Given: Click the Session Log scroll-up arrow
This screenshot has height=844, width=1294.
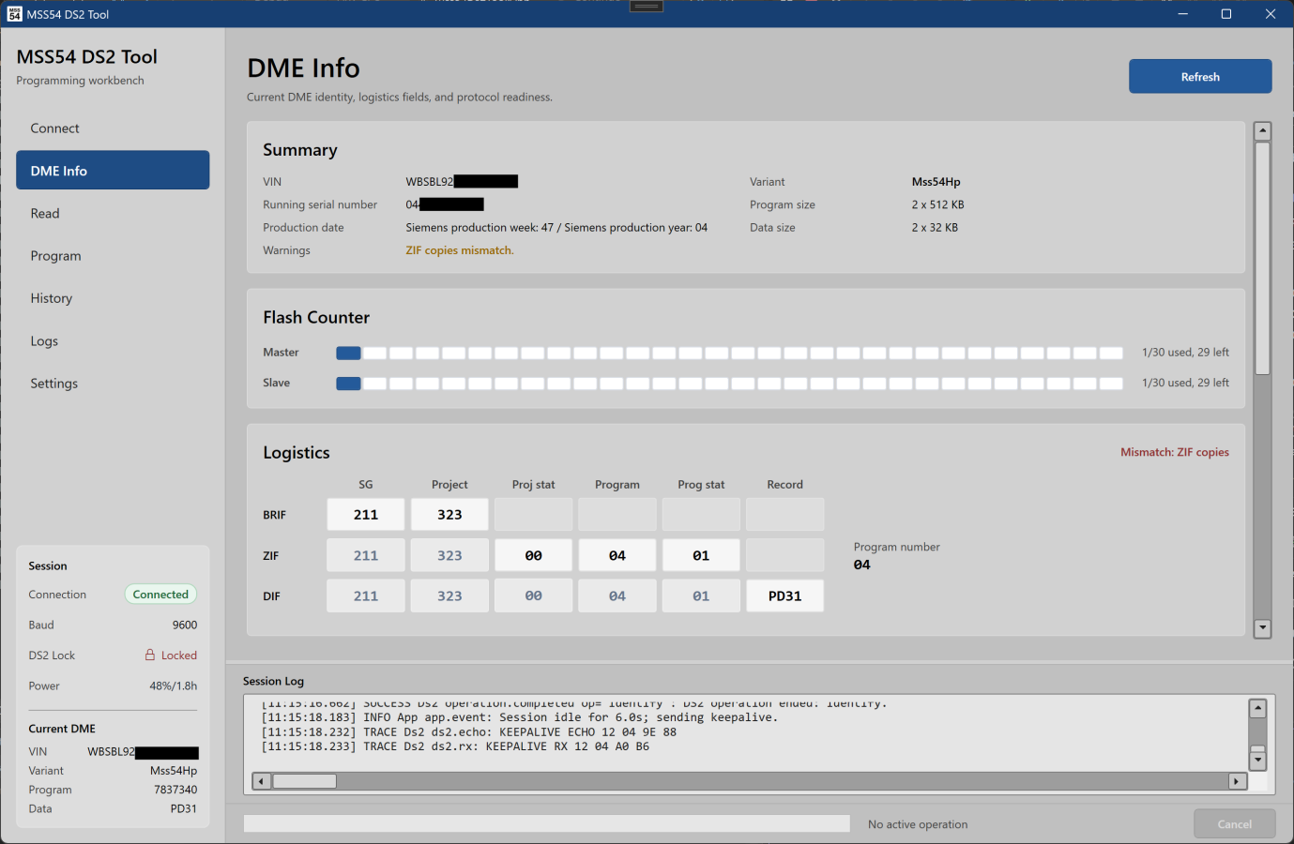Looking at the screenshot, I should pyautogui.click(x=1257, y=709).
